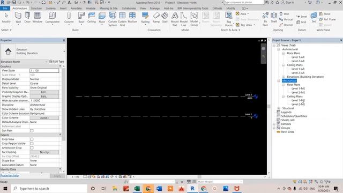
Task: Switch to the Annotate ribbon tab
Action: tap(76, 9)
